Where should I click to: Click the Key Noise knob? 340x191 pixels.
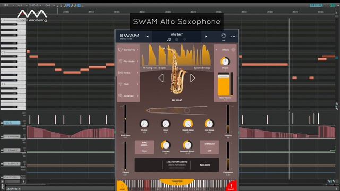point(209,124)
